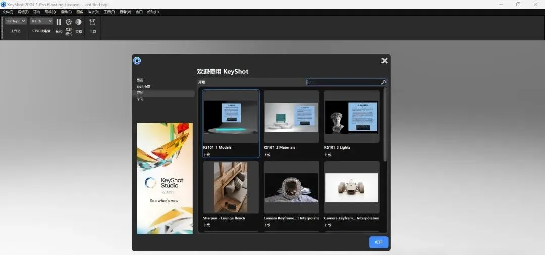Open the 照明(L) Lighting menu
Viewport: 545px width, 255px height.
point(50,12)
